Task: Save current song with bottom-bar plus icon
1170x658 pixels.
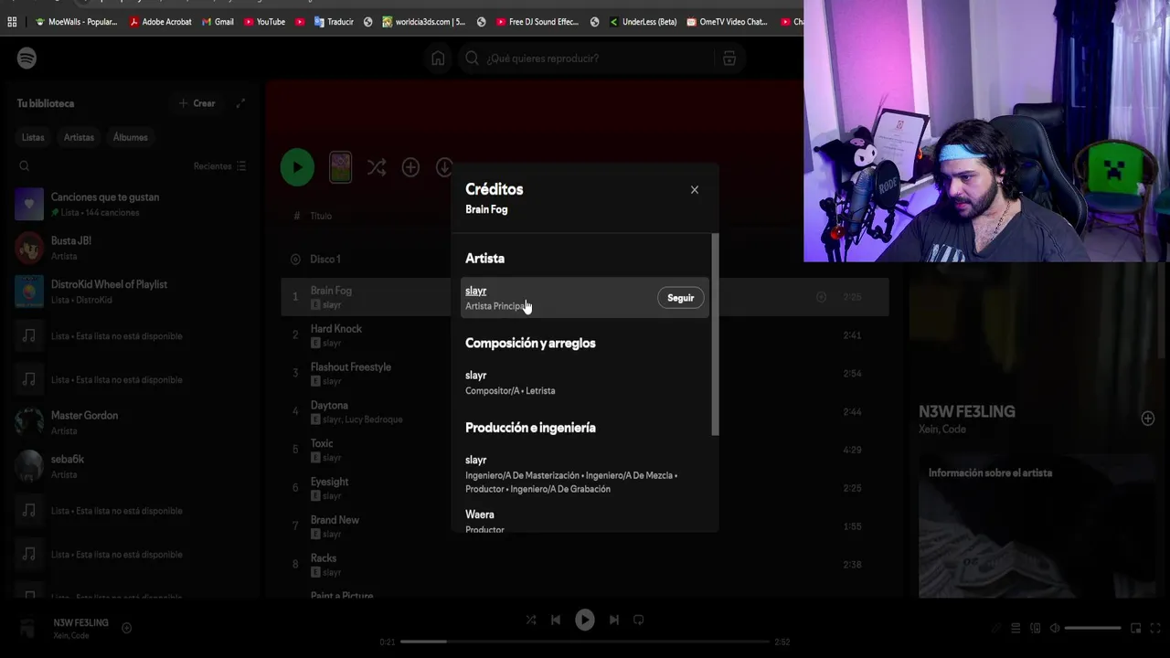Action: pyautogui.click(x=127, y=628)
